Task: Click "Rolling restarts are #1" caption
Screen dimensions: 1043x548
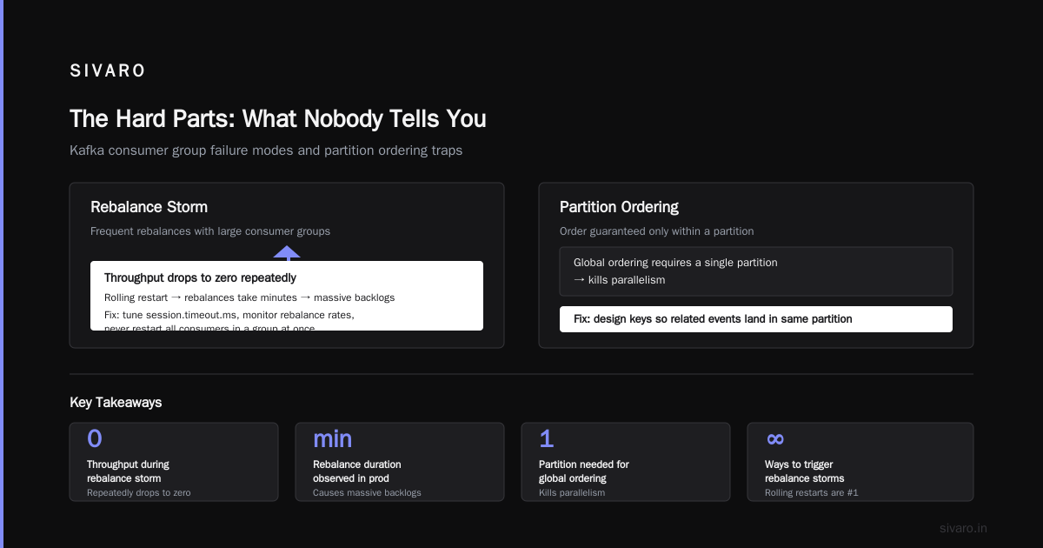Action: coord(812,492)
